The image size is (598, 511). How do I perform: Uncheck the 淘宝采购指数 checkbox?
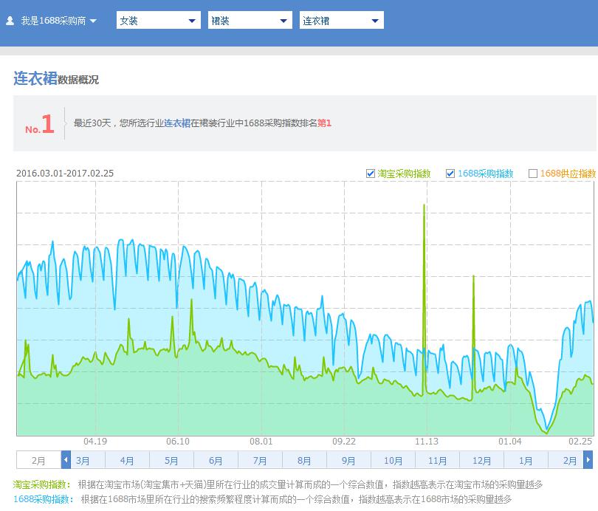click(371, 174)
